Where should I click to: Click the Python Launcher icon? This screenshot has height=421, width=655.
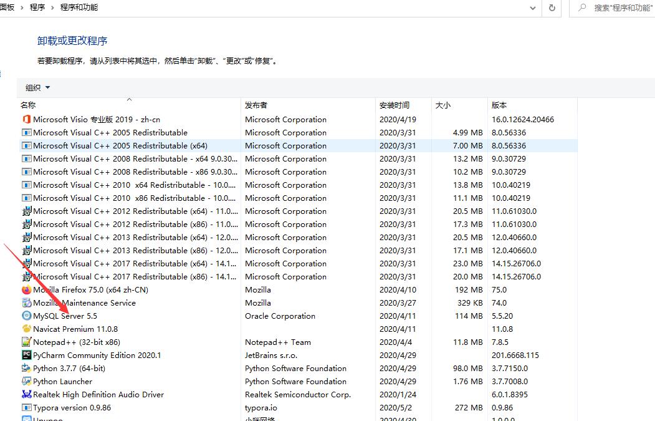pos(26,381)
